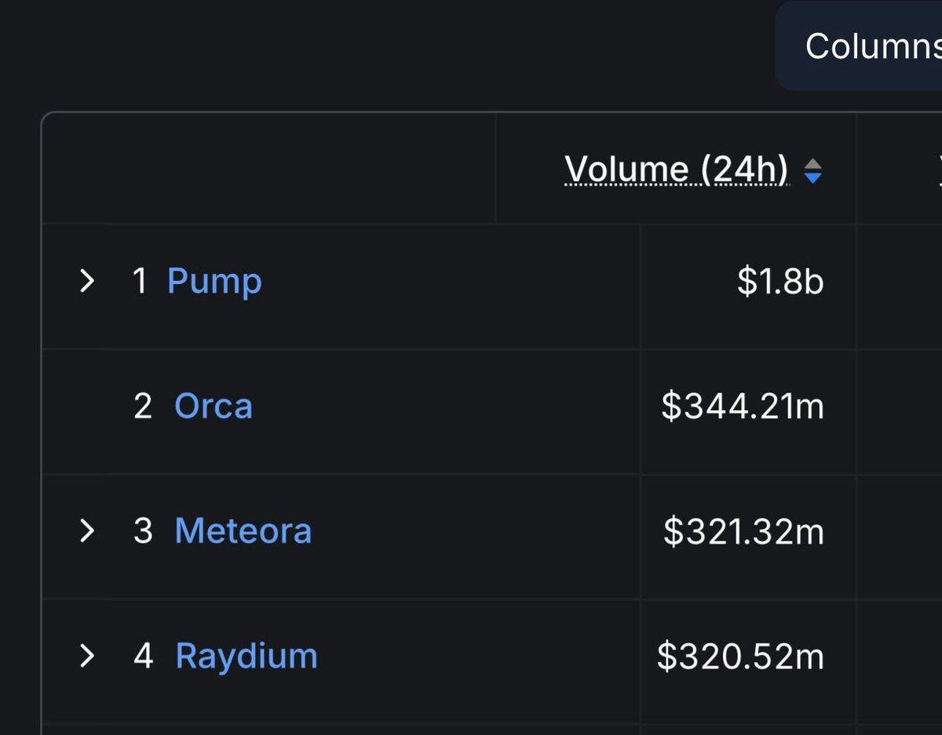Click rank number 2 beside Orca

pos(143,406)
